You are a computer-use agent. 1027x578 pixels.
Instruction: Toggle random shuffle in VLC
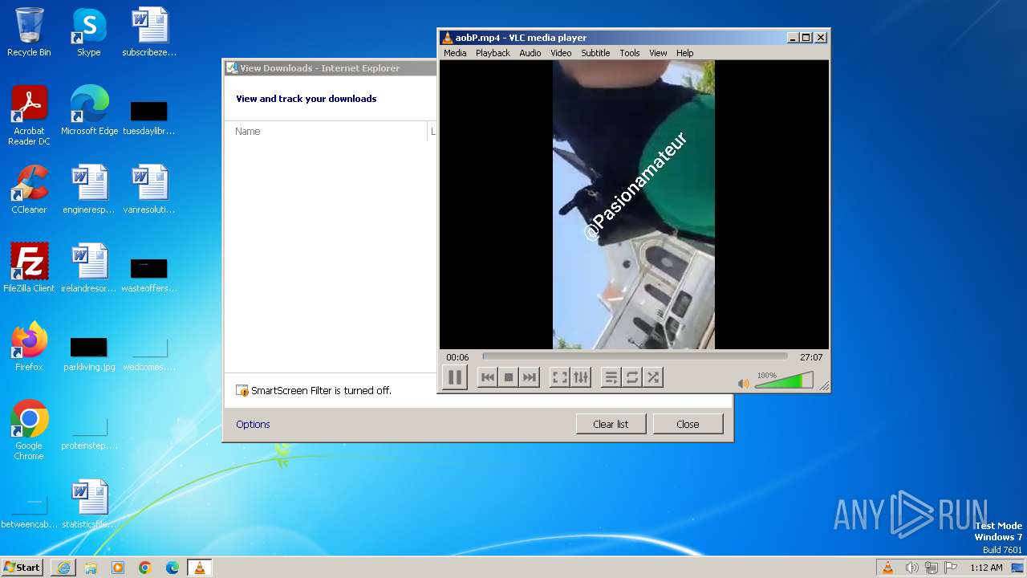pos(653,377)
